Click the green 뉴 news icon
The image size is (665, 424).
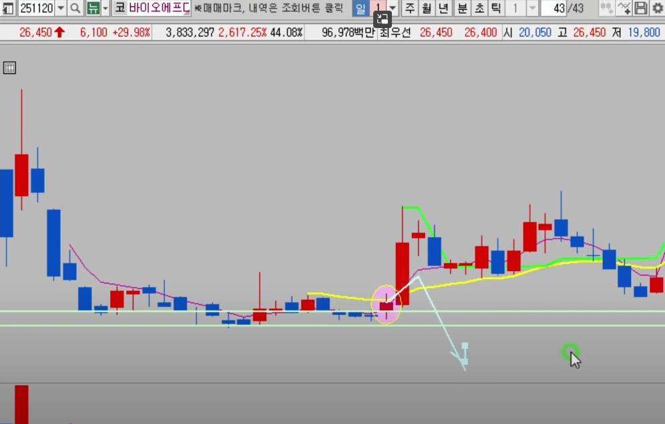click(x=93, y=8)
